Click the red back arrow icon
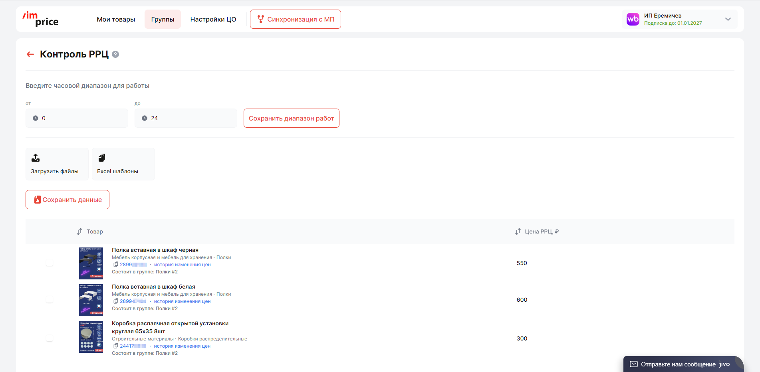The width and height of the screenshot is (760, 372). coord(30,54)
